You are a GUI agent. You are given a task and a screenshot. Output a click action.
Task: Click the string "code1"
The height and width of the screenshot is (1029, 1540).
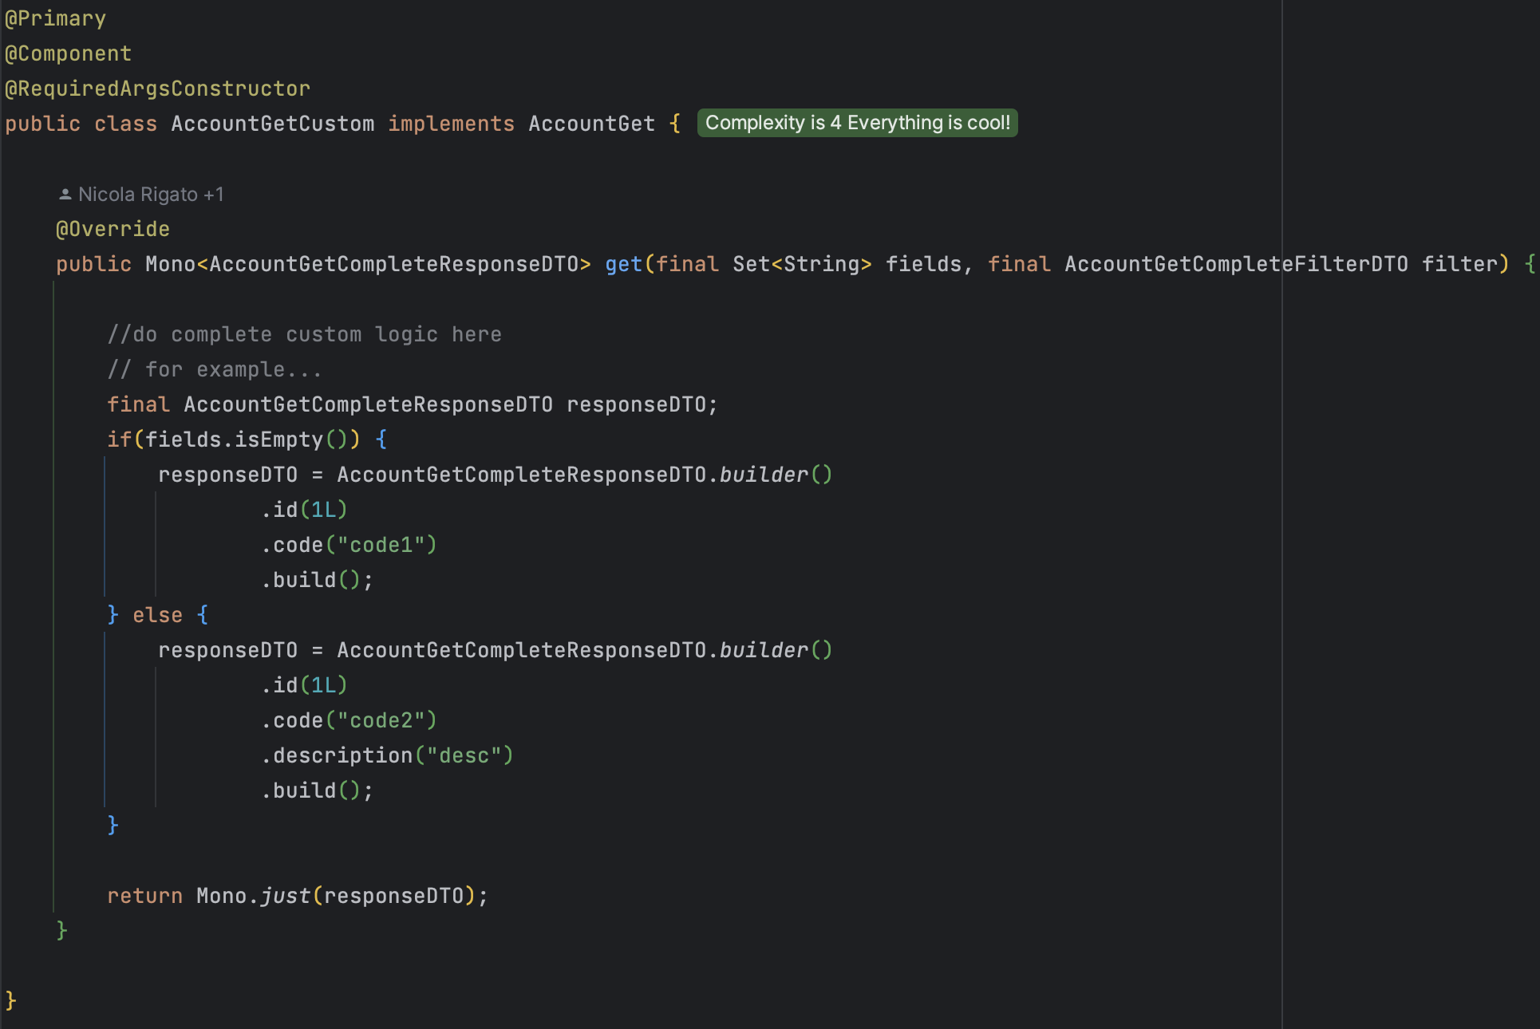381,545
